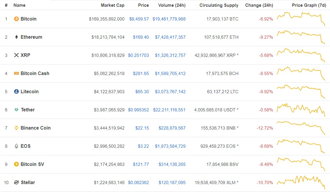330x192 pixels.
Task: Click Tether change -0.58%
Action: pyautogui.click(x=266, y=110)
